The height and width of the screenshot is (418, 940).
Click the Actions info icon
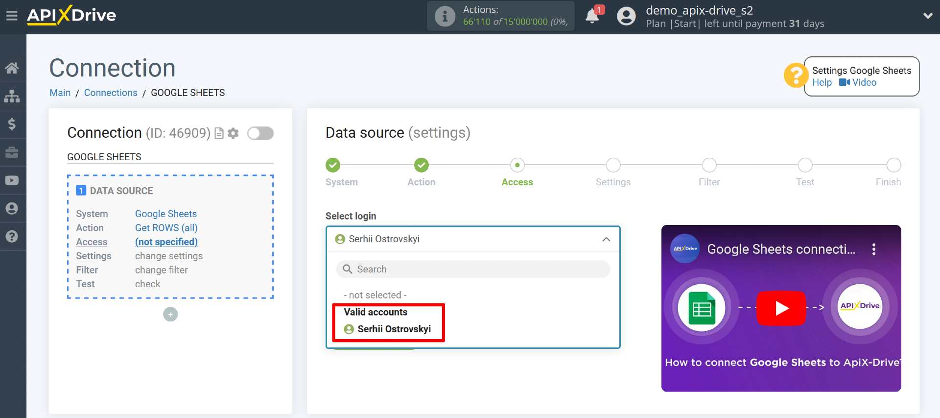(x=445, y=16)
